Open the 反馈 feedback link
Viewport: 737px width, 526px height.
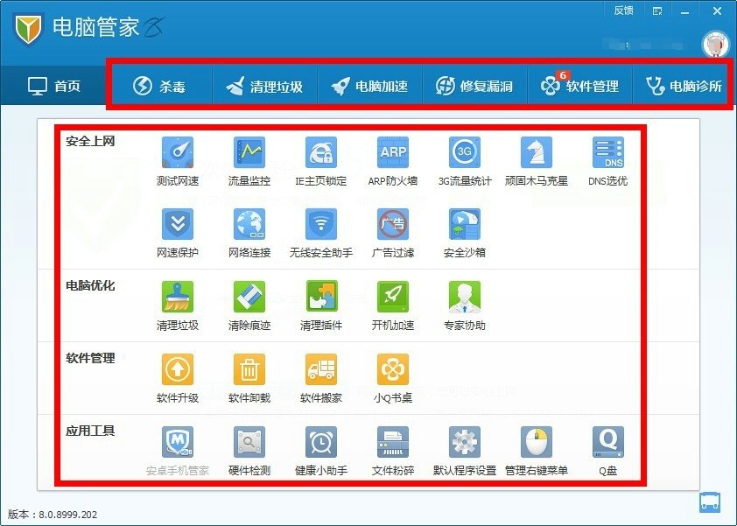623,11
